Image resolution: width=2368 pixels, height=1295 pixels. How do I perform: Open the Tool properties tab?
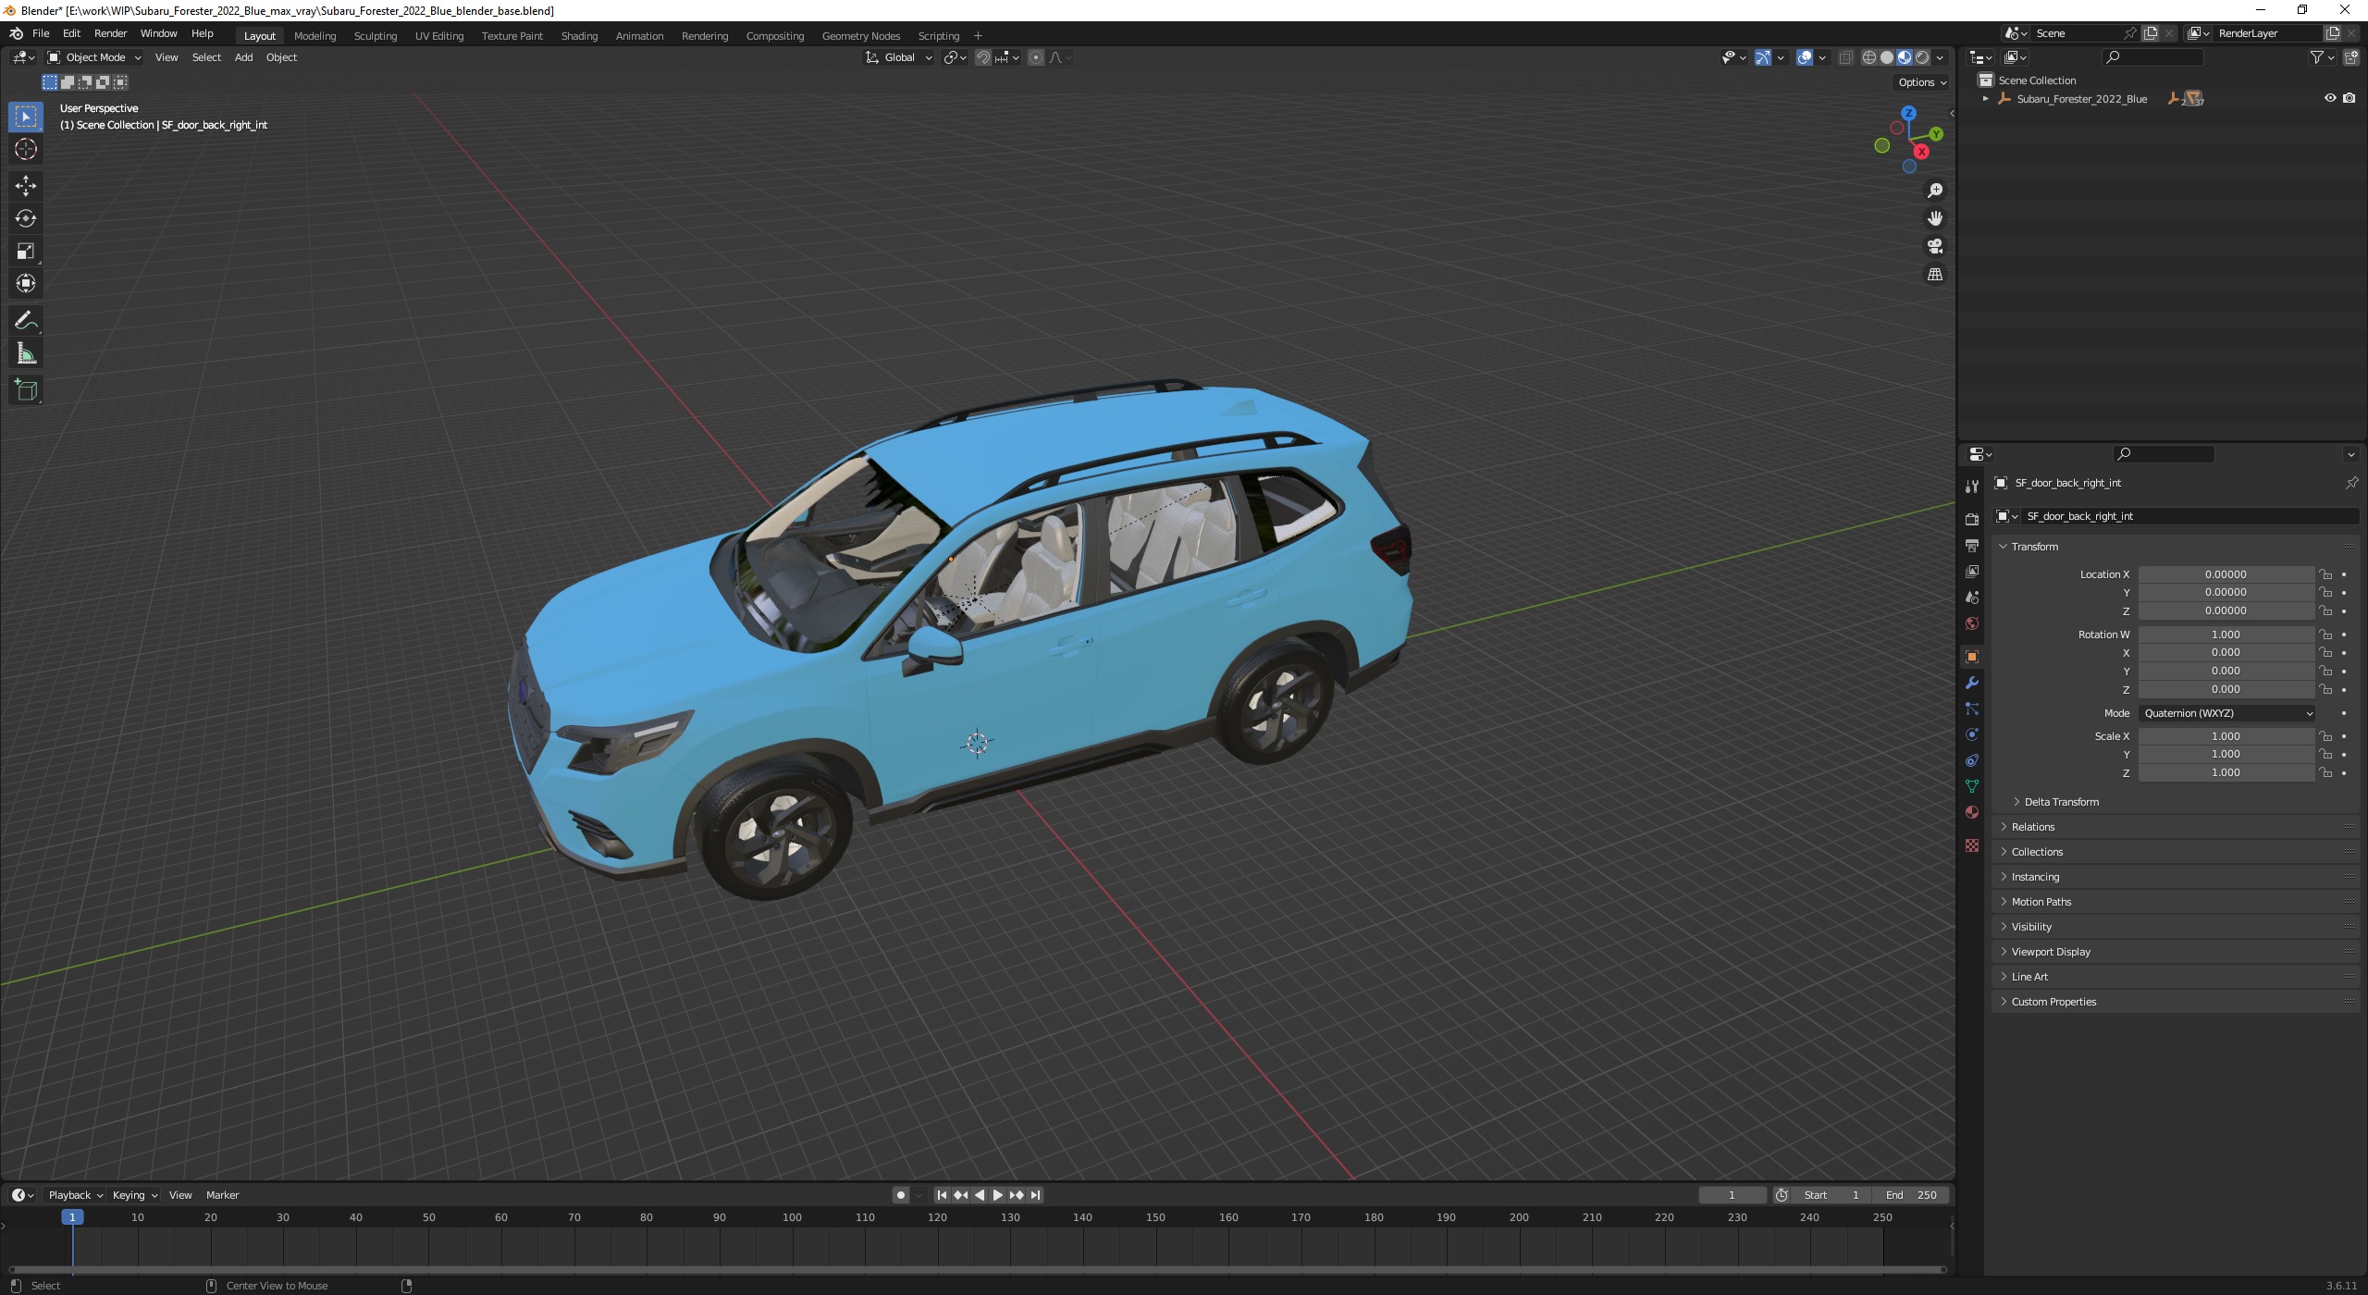[x=1972, y=487]
